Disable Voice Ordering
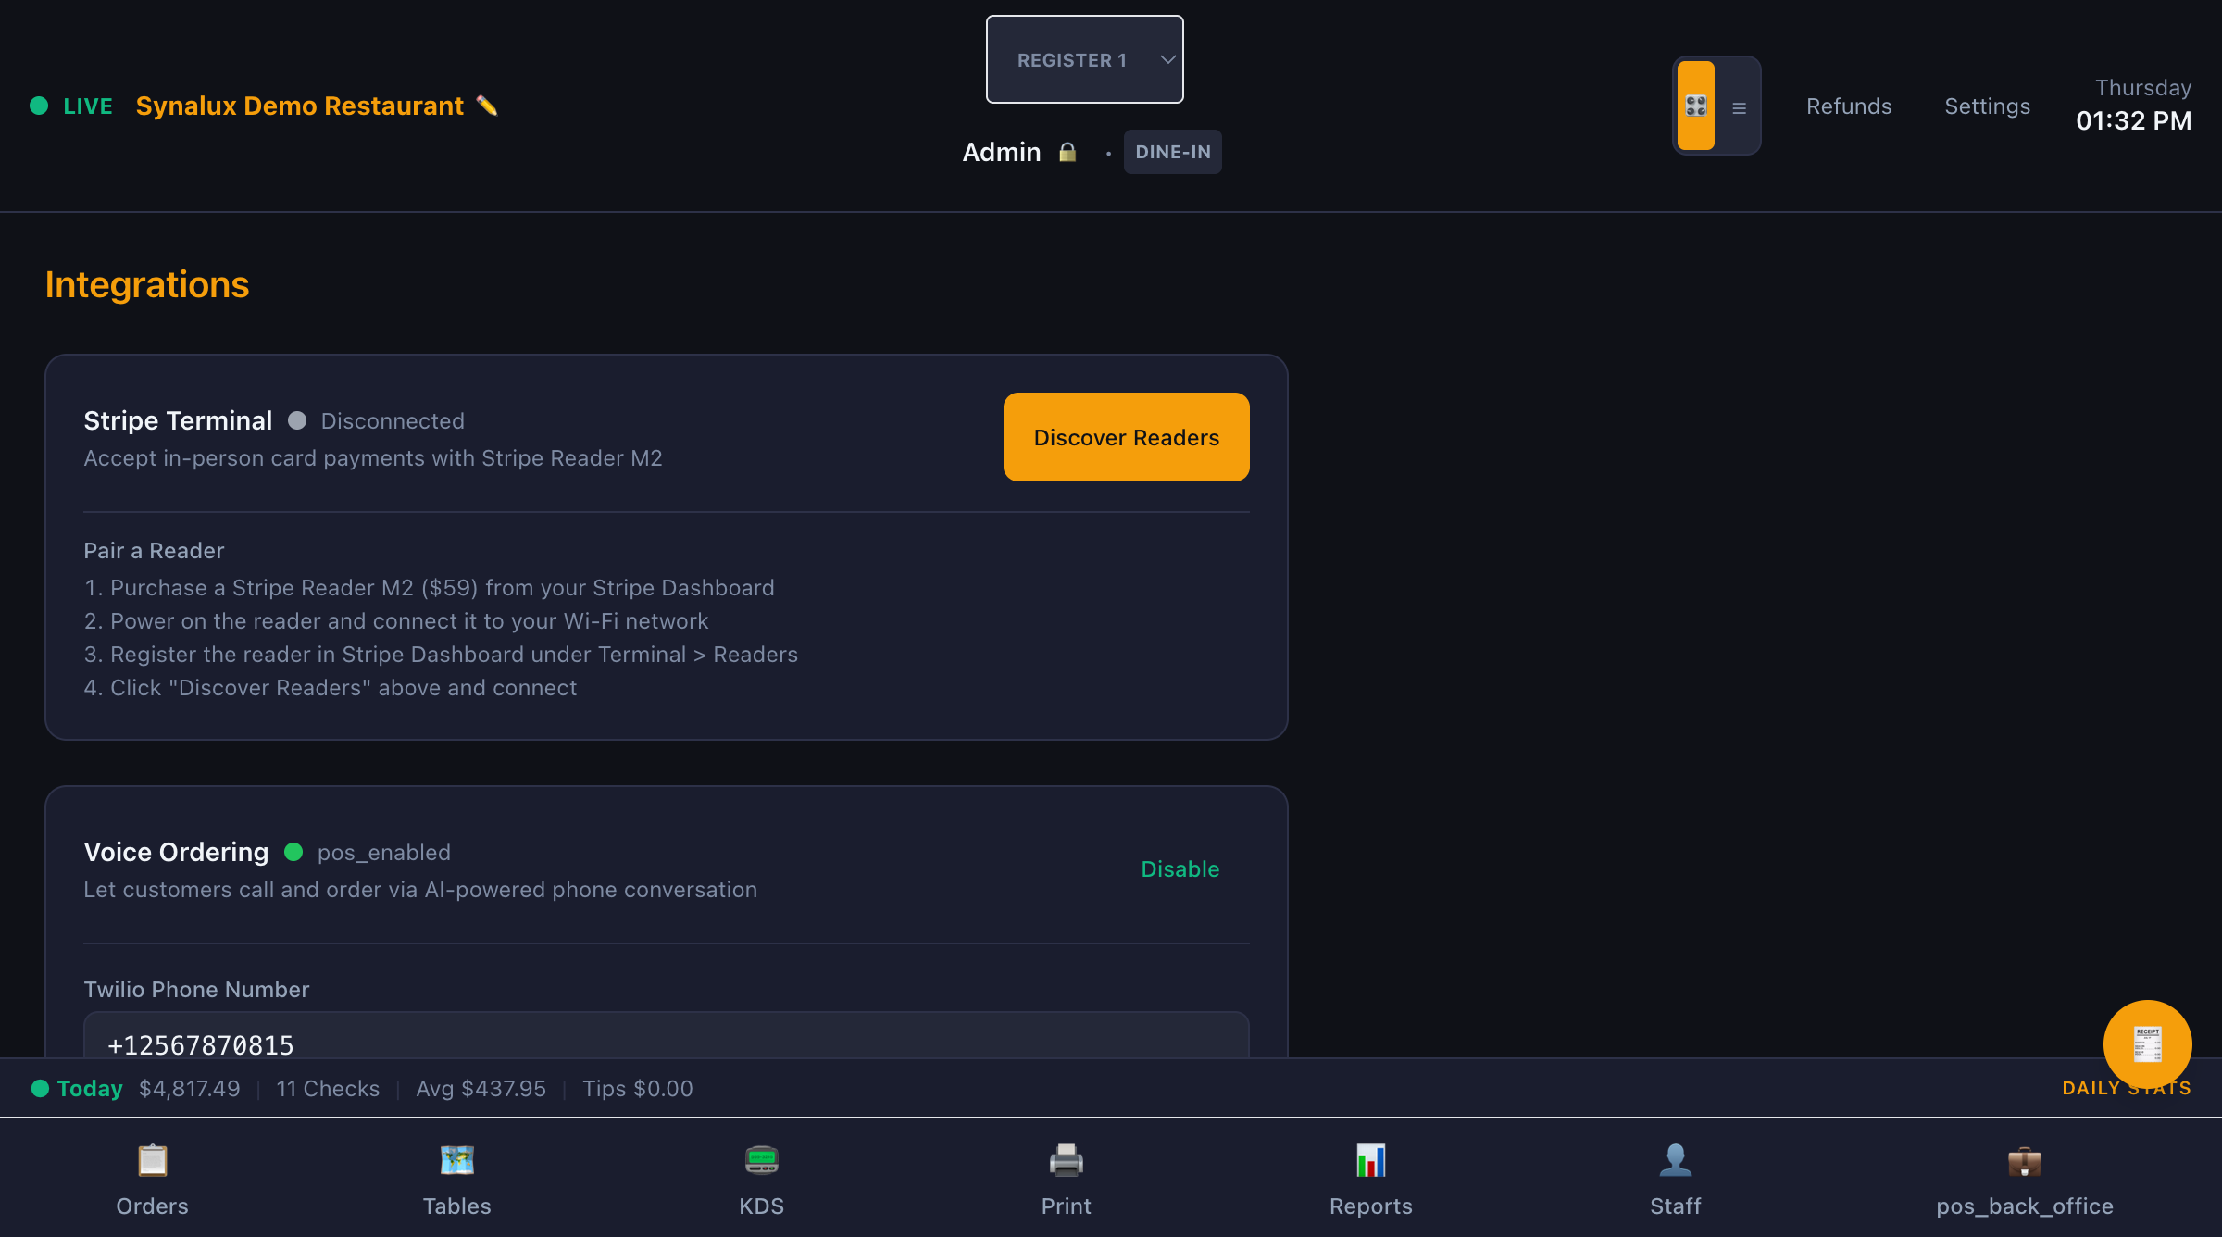The image size is (2222, 1237). click(x=1180, y=869)
